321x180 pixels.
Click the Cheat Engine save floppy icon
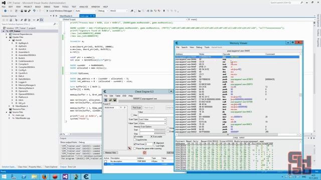coord(115,100)
